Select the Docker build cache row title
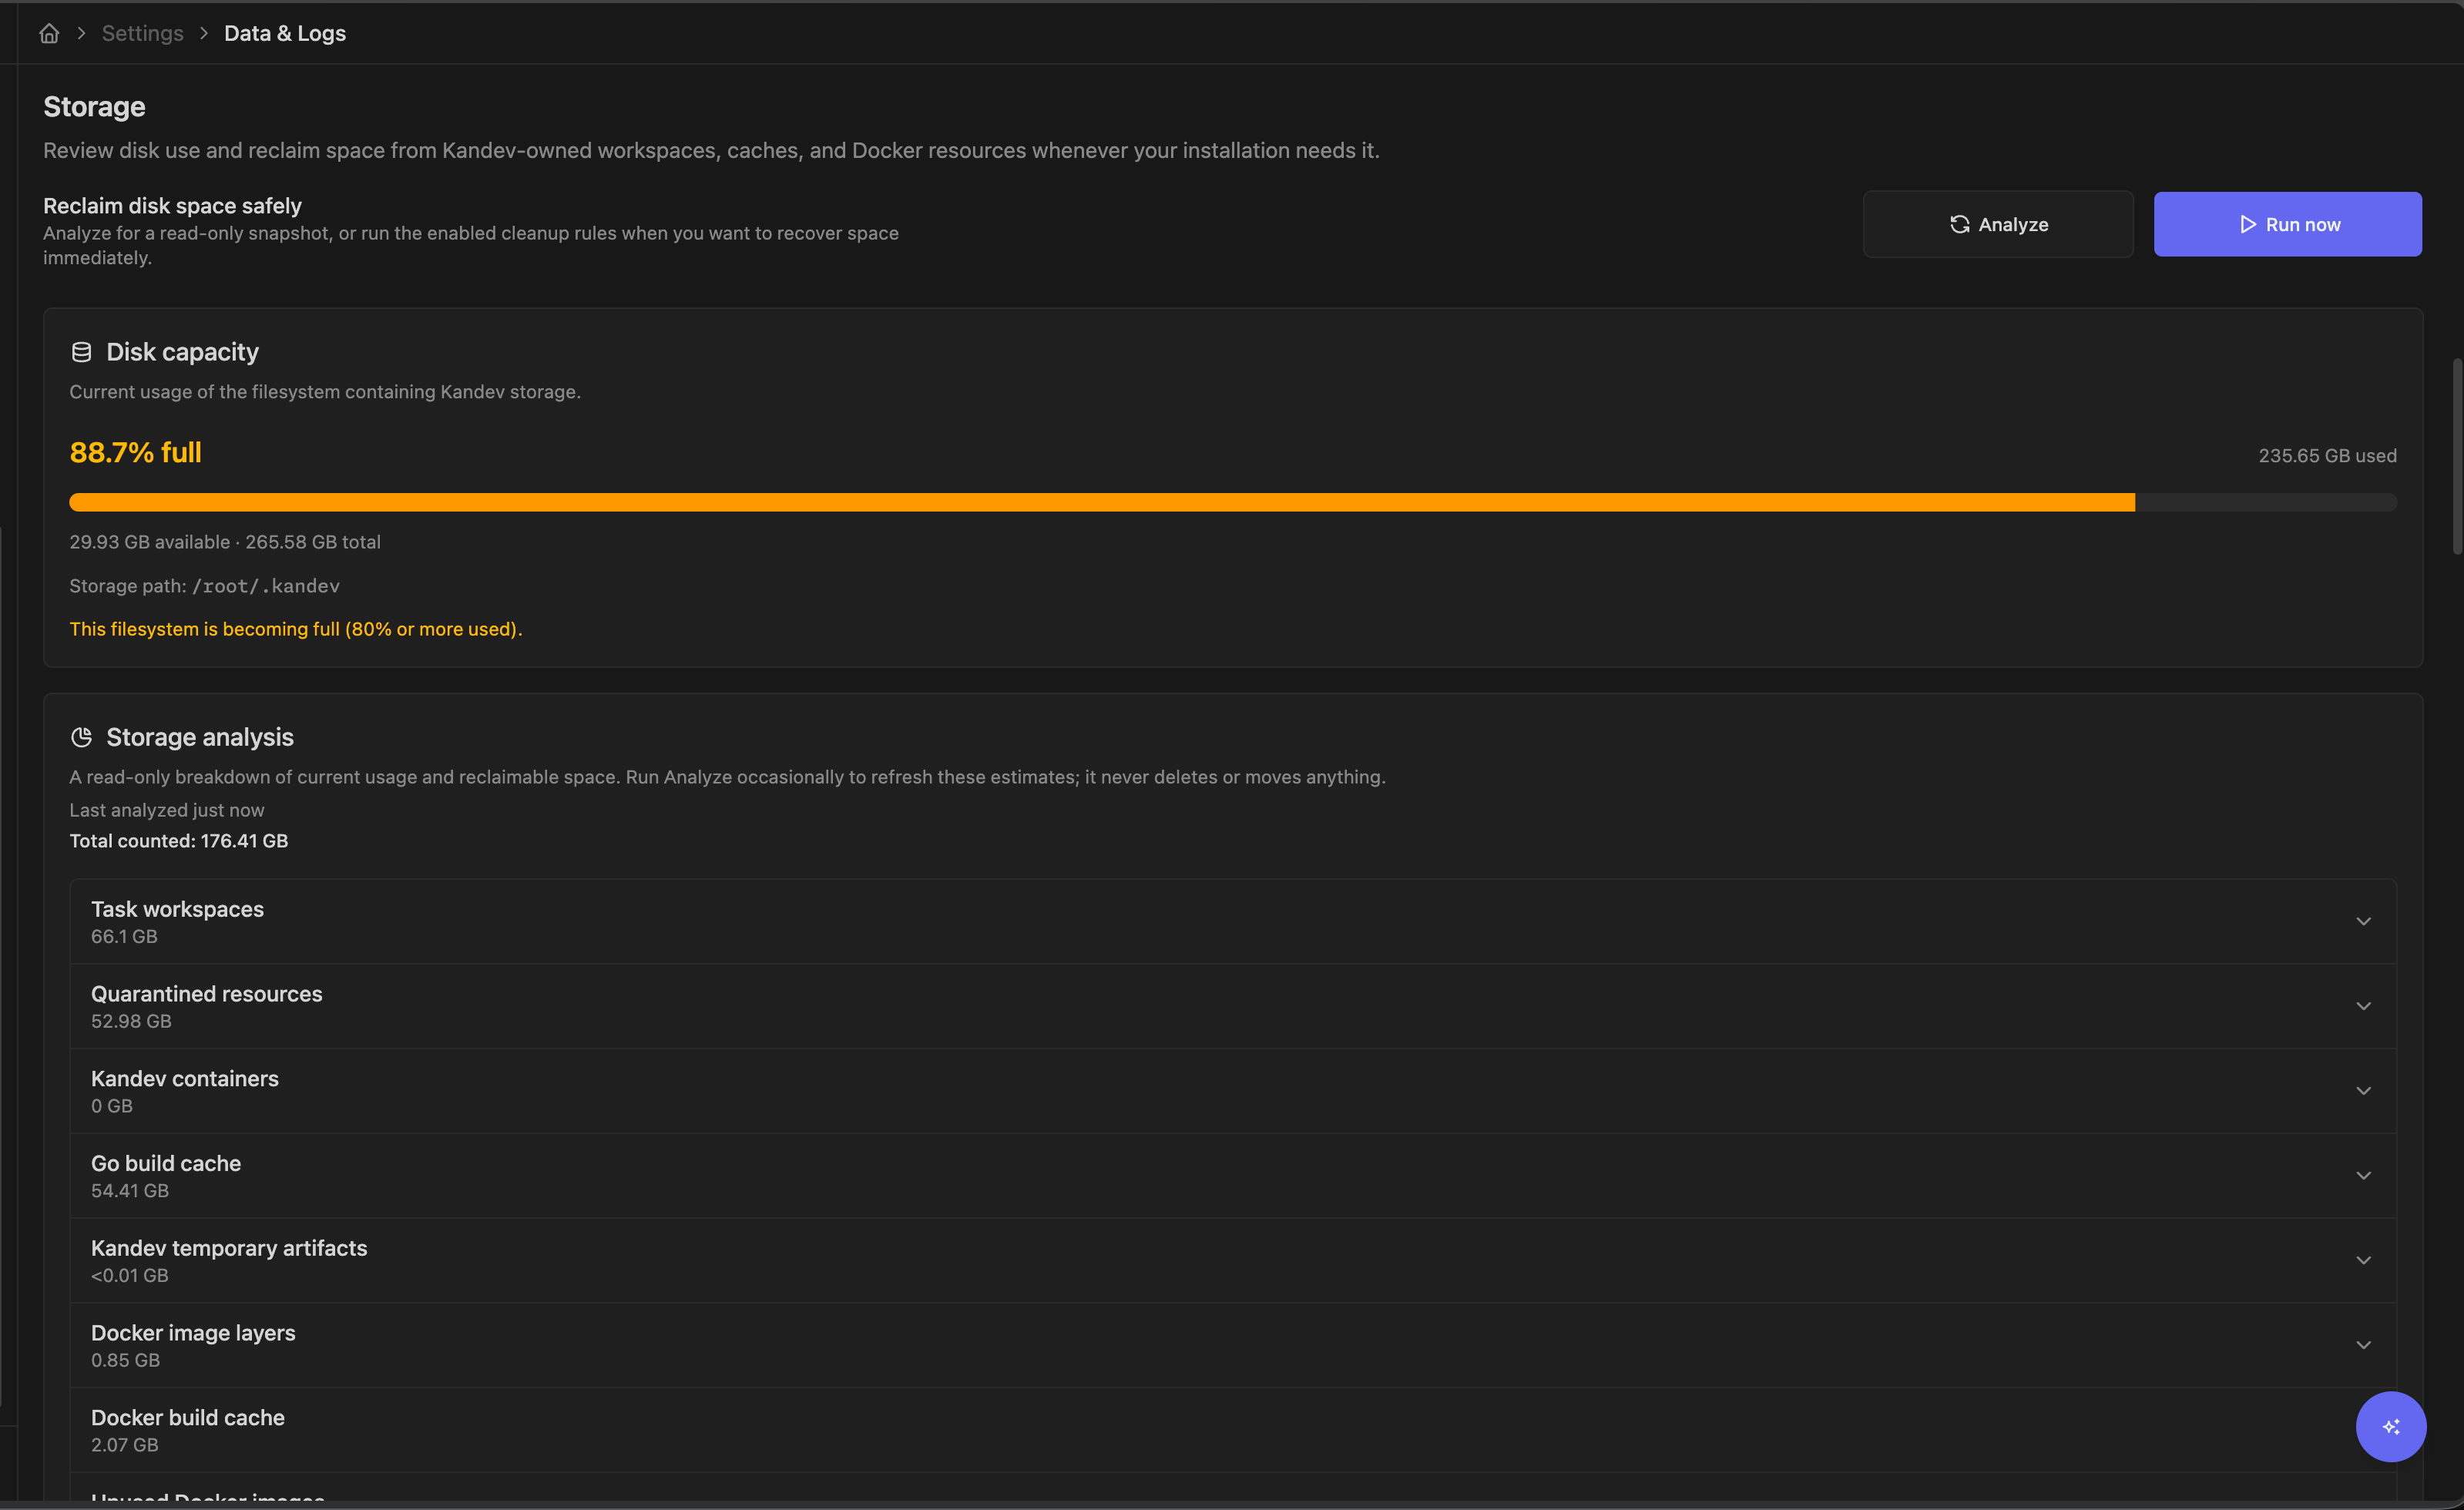The image size is (2464, 1510). tap(188, 1417)
